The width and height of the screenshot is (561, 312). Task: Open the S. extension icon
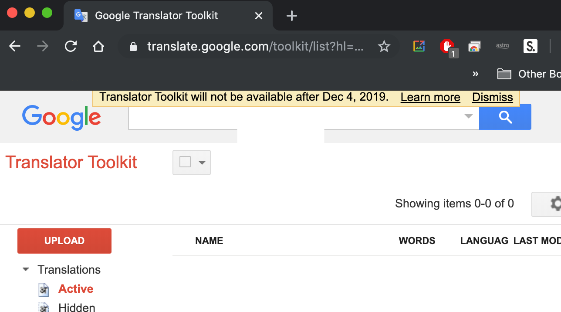pos(531,46)
